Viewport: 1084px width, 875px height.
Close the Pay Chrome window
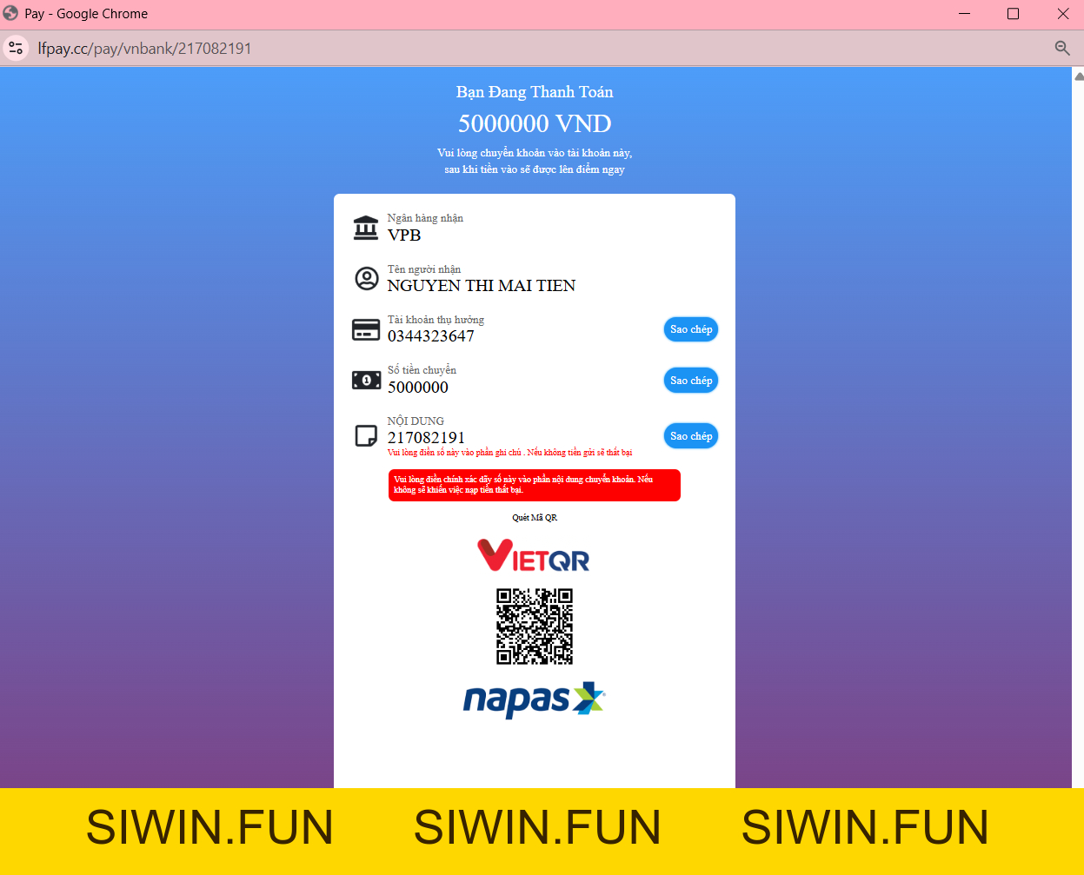(x=1062, y=14)
